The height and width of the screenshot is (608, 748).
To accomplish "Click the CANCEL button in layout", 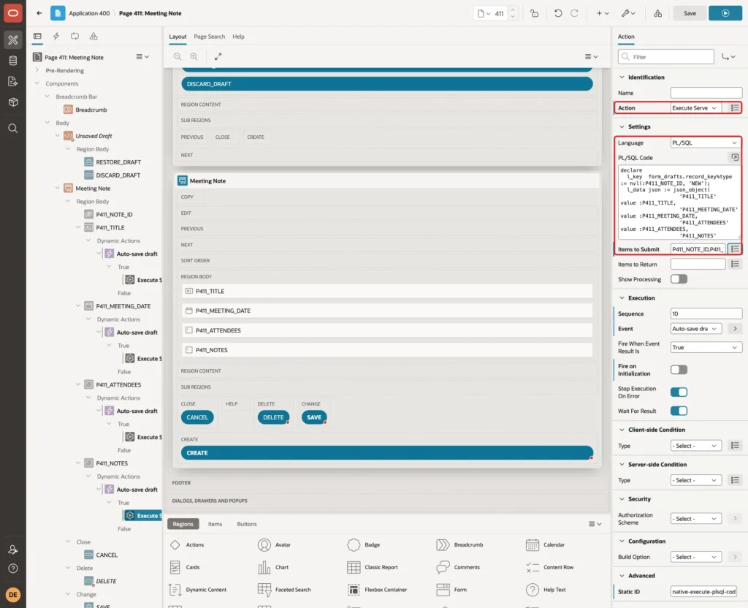I will (x=197, y=417).
